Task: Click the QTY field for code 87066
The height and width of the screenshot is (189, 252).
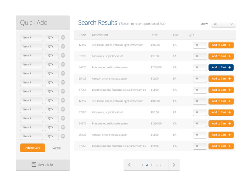Action: point(200,90)
